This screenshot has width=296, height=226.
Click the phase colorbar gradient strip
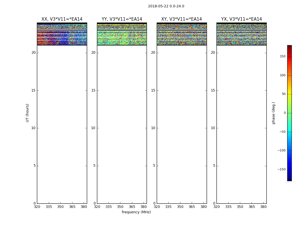click(x=290, y=113)
